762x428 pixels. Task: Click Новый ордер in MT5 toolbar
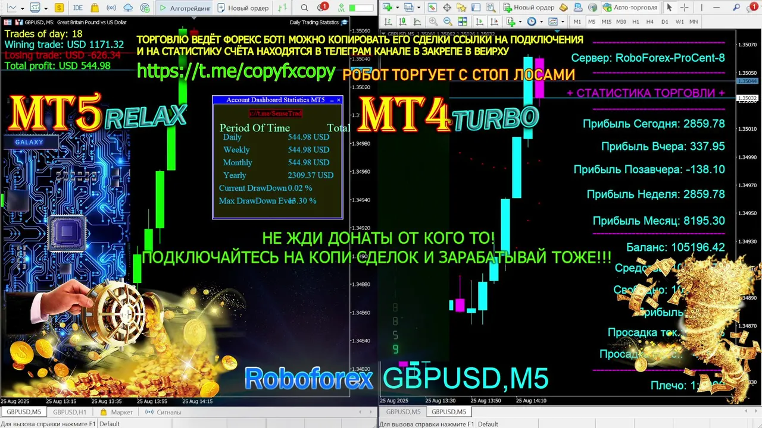pyautogui.click(x=243, y=8)
